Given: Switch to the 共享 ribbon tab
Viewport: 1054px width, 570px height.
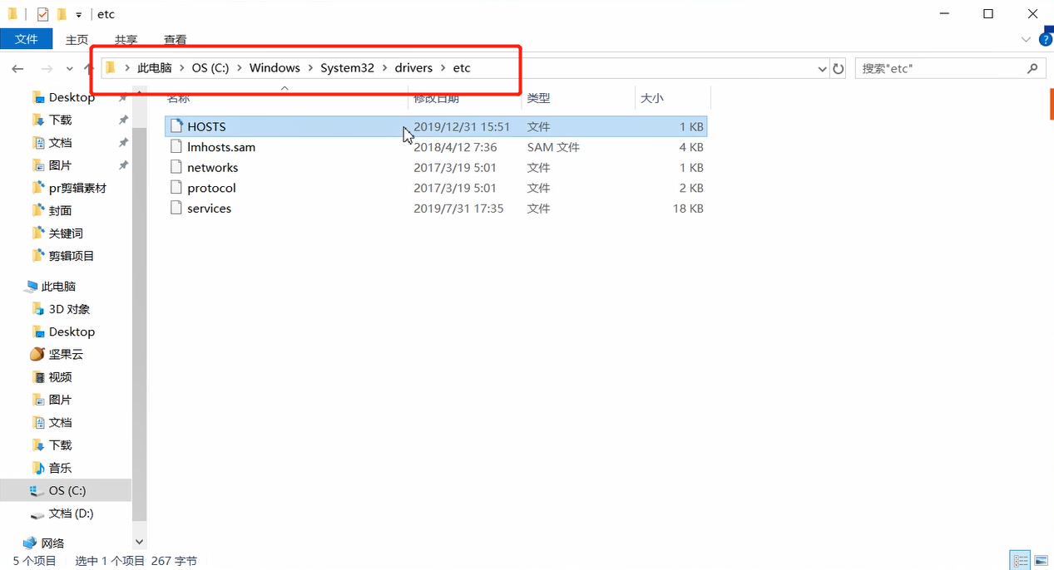Looking at the screenshot, I should pos(126,39).
